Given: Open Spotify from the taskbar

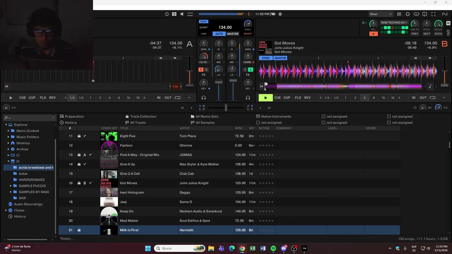Looking at the screenshot, I should (x=273, y=248).
